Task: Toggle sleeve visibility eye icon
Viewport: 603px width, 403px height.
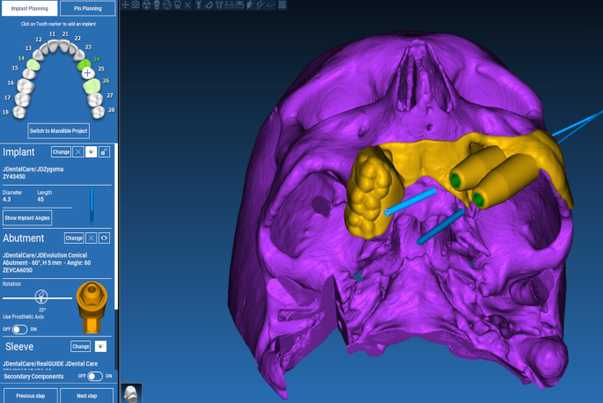Action: 100,347
